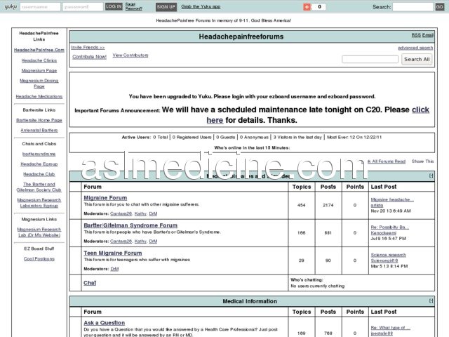Click the Yuku logo
This screenshot has height=337, width=449.
click(x=11, y=6)
